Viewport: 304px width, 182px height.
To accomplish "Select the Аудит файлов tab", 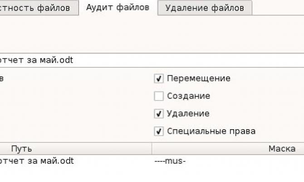I will pyautogui.click(x=118, y=8).
